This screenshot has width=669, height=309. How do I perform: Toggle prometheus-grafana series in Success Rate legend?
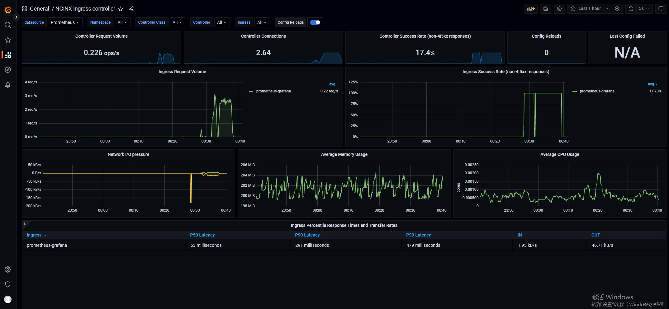[597, 91]
